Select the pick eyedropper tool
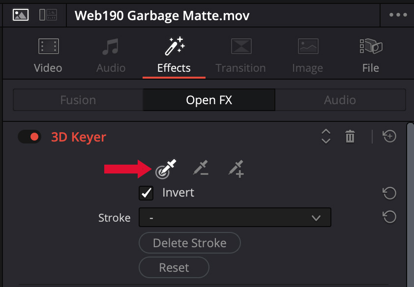This screenshot has width=414, height=287. [x=166, y=169]
